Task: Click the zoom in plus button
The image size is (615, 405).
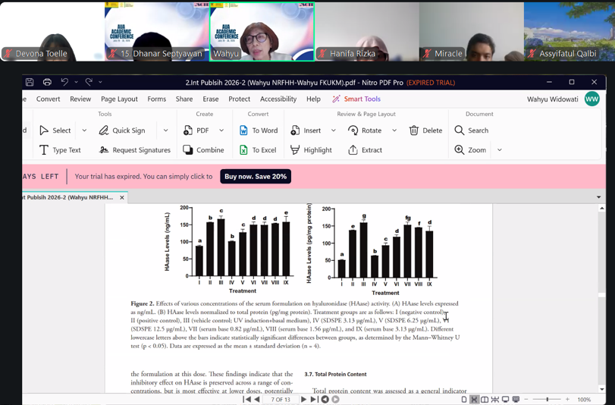Action: [567, 400]
